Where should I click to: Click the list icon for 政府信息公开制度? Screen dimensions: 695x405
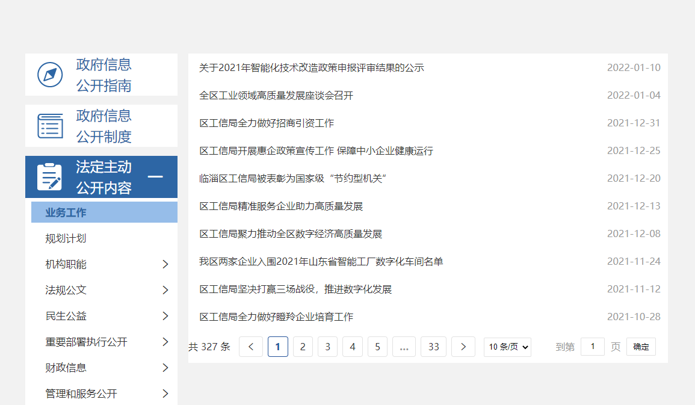pos(50,126)
